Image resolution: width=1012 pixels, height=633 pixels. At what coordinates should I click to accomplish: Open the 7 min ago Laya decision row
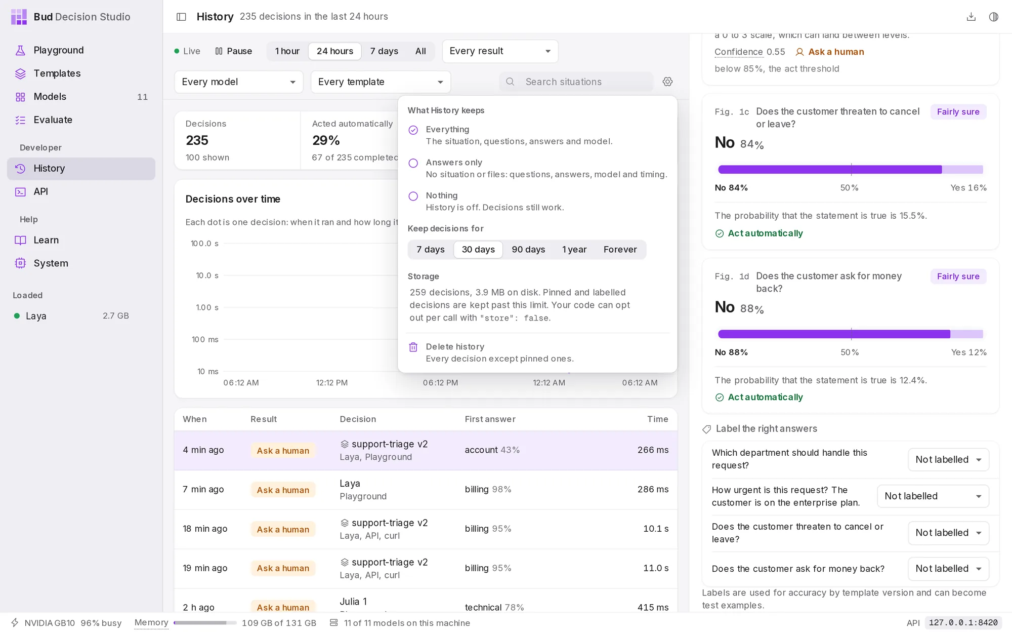(x=426, y=490)
